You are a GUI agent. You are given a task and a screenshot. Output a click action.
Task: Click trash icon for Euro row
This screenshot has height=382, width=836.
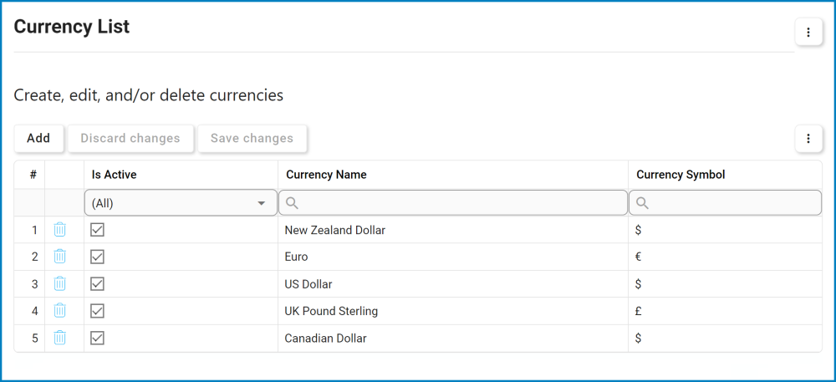point(60,257)
